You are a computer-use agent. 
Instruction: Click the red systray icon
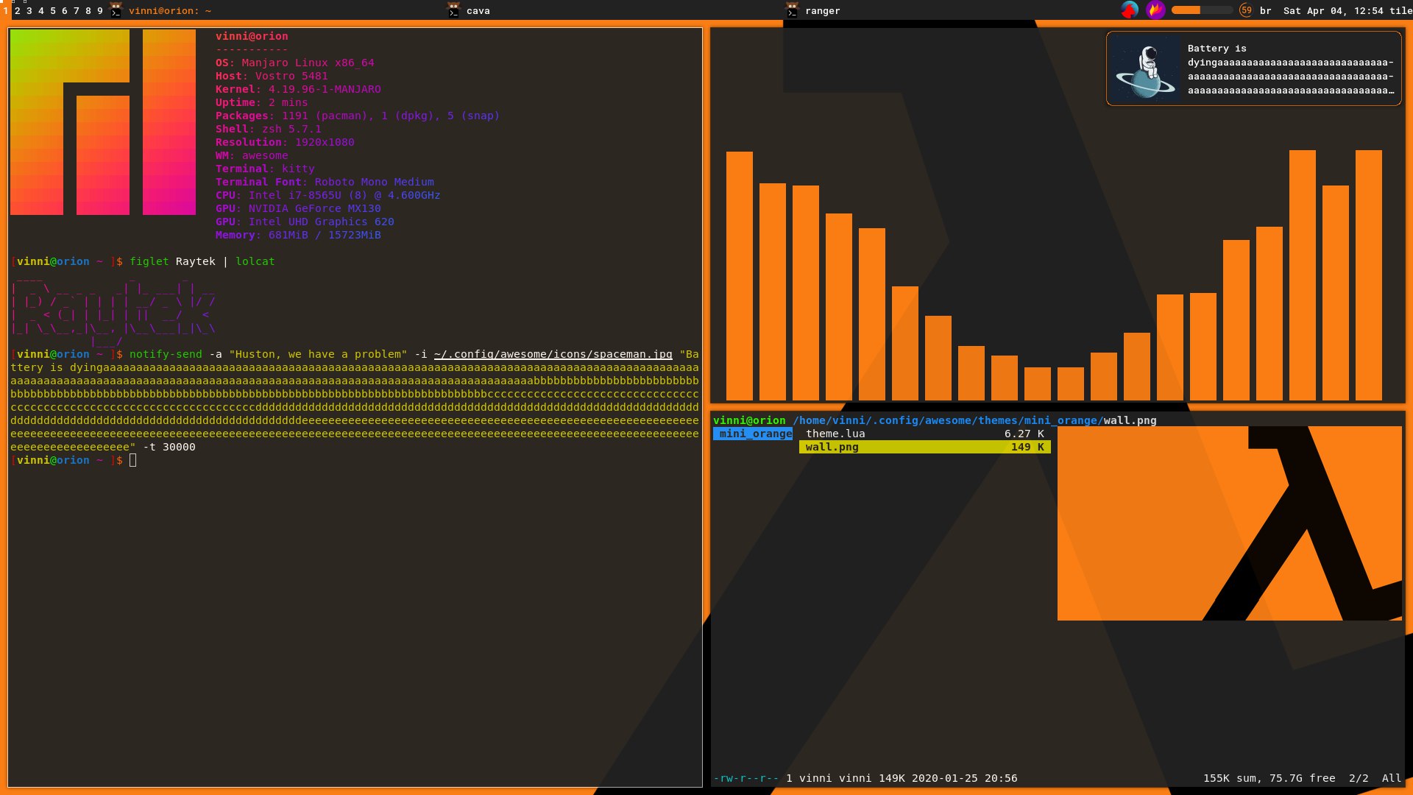(1129, 10)
